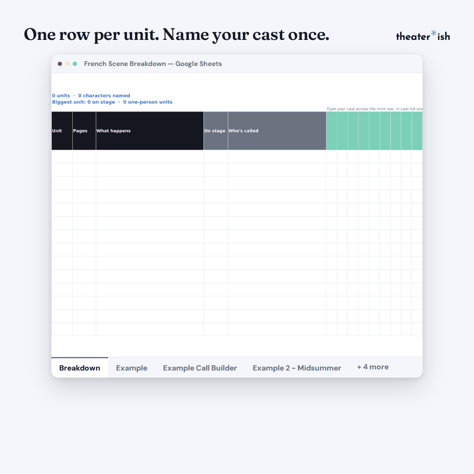
Task: Click the dark close dot in title bar
Action: pyautogui.click(x=60, y=64)
